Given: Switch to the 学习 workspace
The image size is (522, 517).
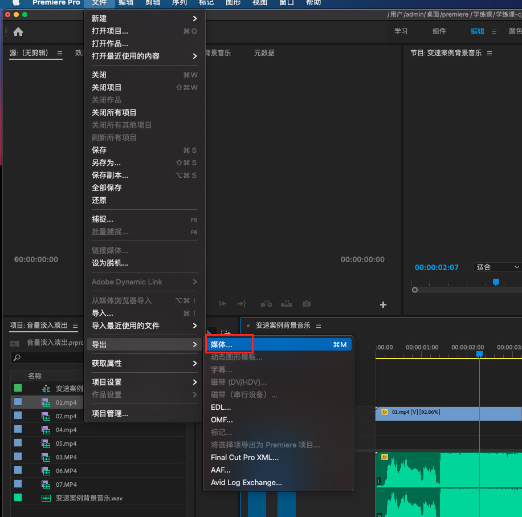Looking at the screenshot, I should [401, 31].
